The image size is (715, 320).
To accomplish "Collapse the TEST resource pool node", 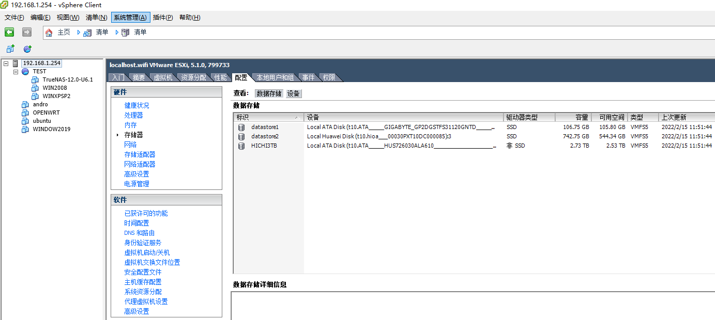I will 16,72.
